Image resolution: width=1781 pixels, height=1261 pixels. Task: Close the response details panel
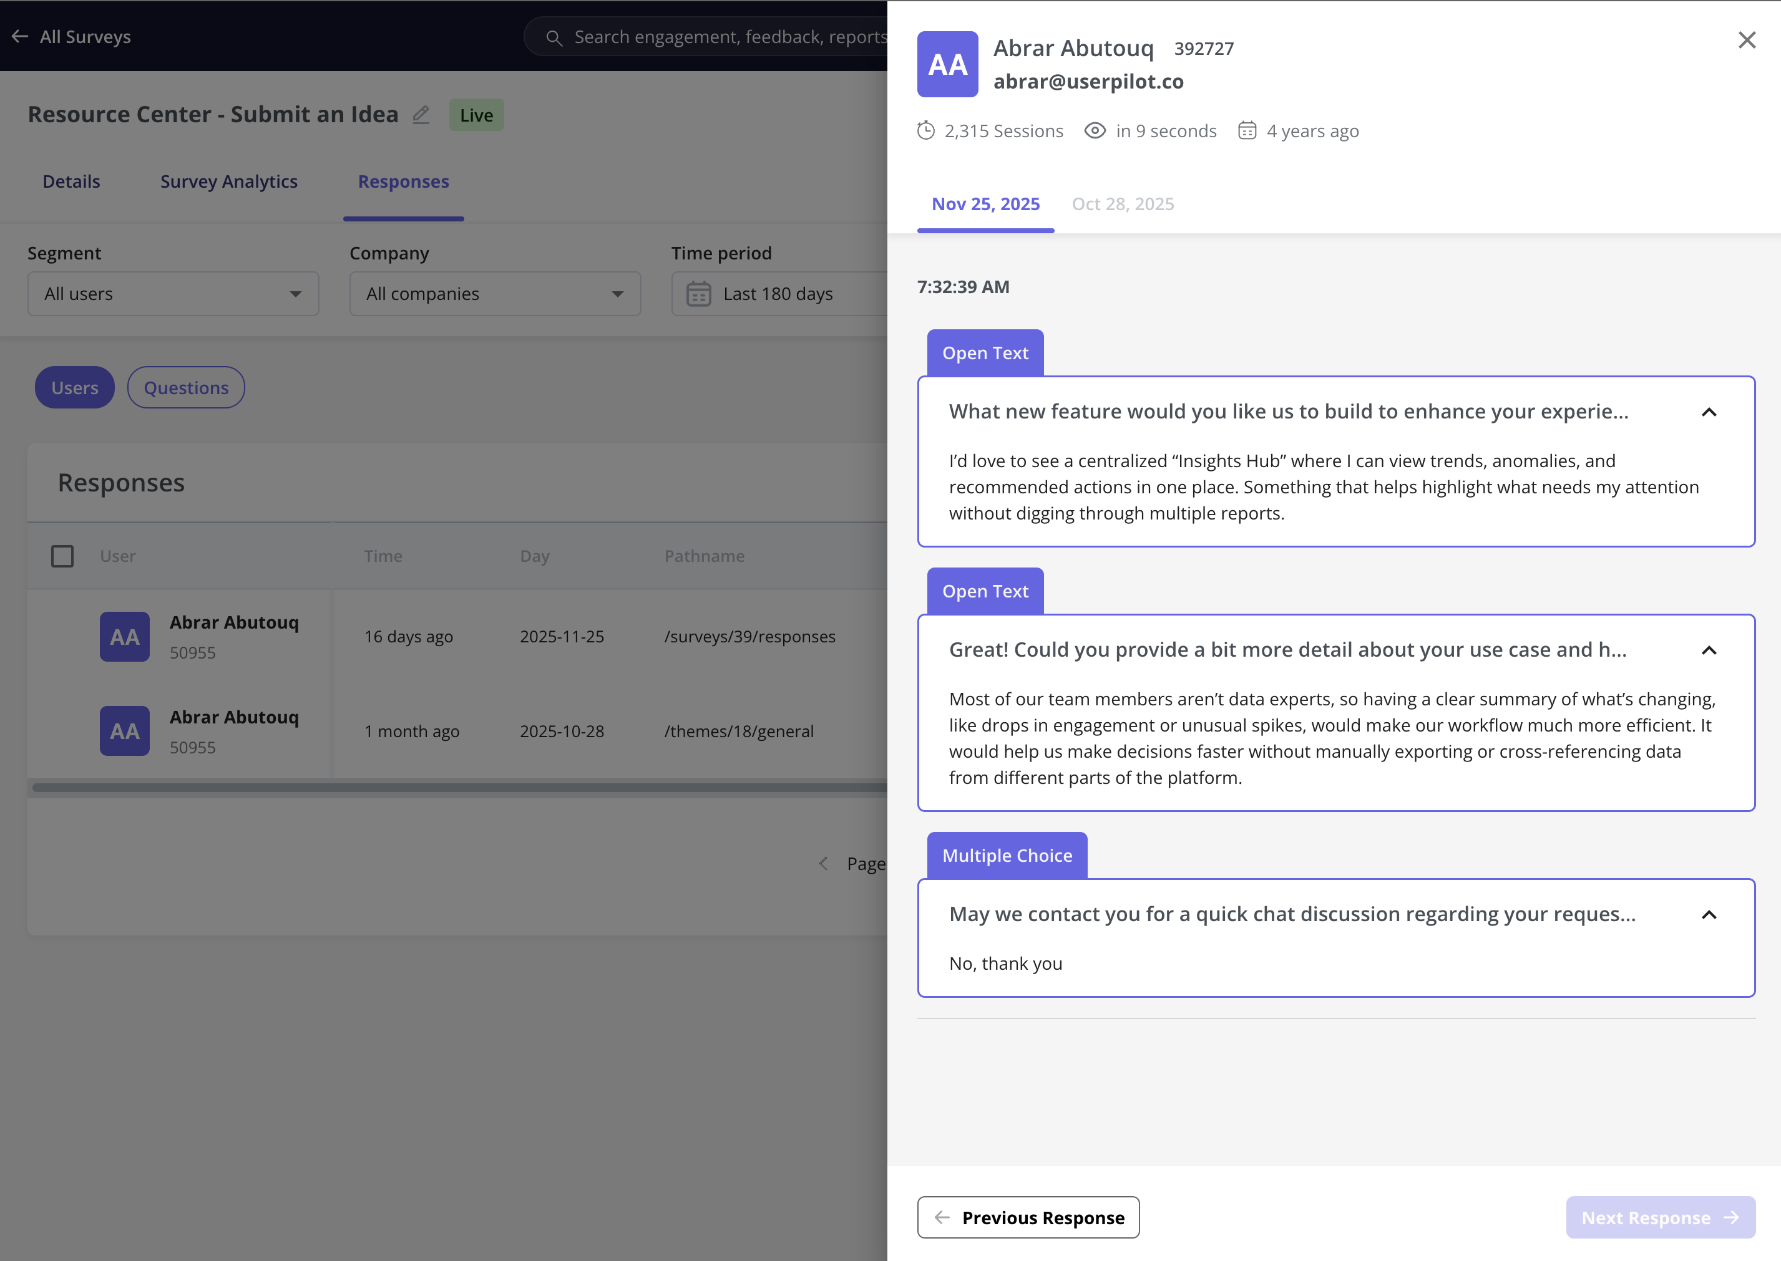pos(1746,39)
